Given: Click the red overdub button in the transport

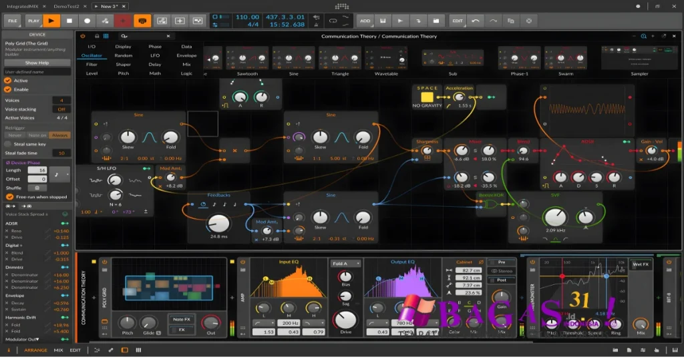Looking at the screenshot, I should coord(123,21).
